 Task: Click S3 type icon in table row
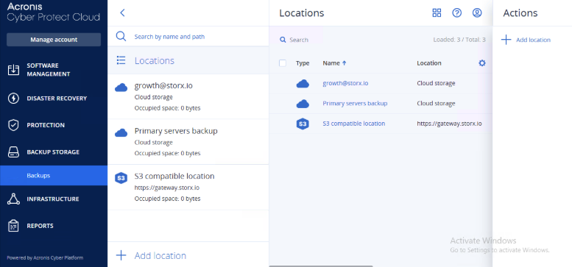(303, 124)
